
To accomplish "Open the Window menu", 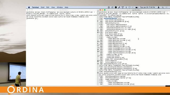I will pos(60,7).
